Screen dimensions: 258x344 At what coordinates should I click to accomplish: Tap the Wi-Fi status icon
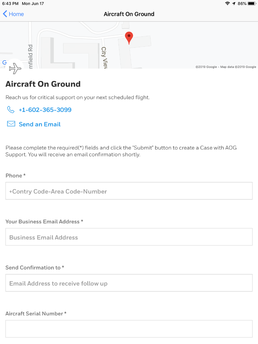coord(227,3)
